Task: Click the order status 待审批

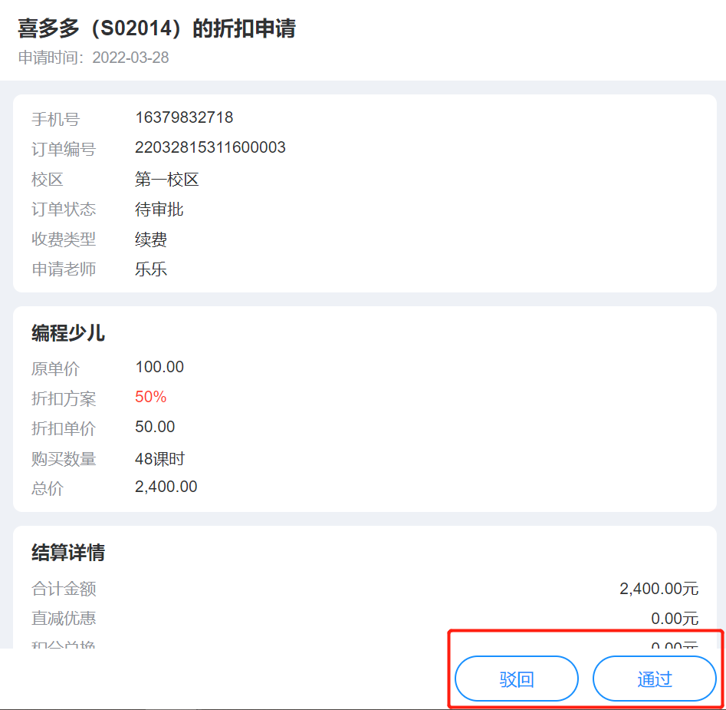Action: click(x=159, y=209)
